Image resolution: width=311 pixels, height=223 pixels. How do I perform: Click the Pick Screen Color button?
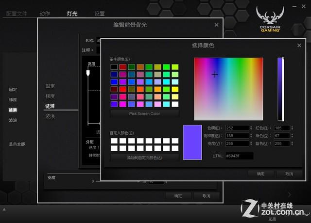click(x=145, y=114)
